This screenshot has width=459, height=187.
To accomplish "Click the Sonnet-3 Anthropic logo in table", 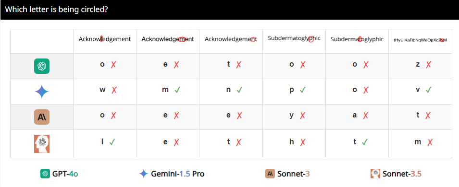I will tap(41, 117).
